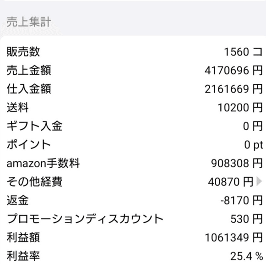Select the 4170696 円 sales amount
Image resolution: width=266 pixels, height=264 pixels.
point(233,71)
